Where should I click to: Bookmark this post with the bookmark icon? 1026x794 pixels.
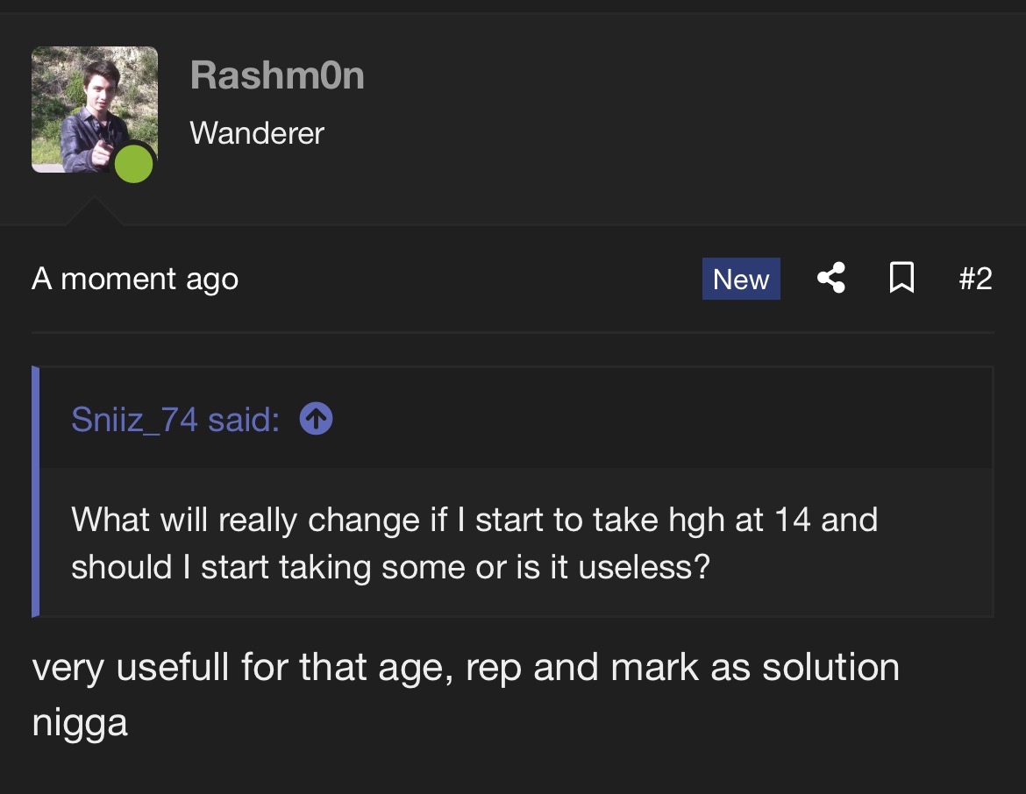click(901, 278)
